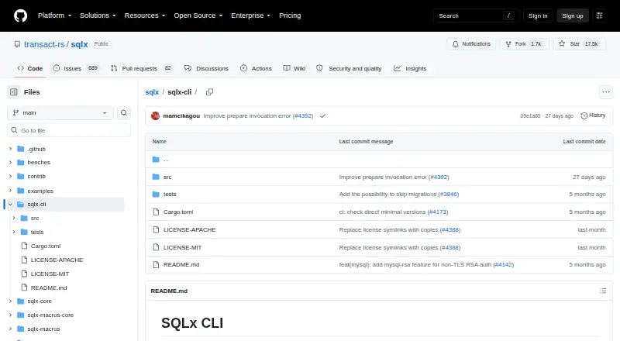Focus the Go to file field
The height and width of the screenshot is (341, 620).
69,130
